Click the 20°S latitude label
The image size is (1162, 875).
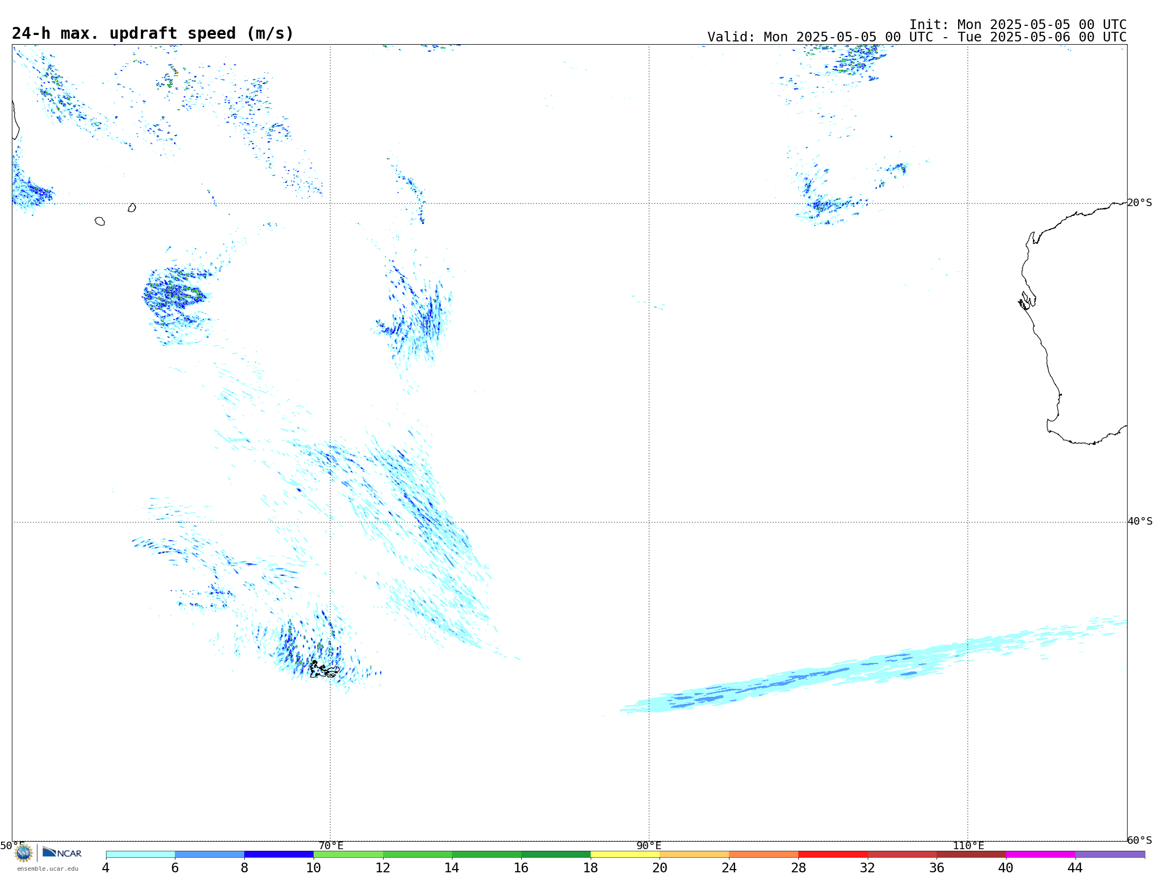point(1140,203)
